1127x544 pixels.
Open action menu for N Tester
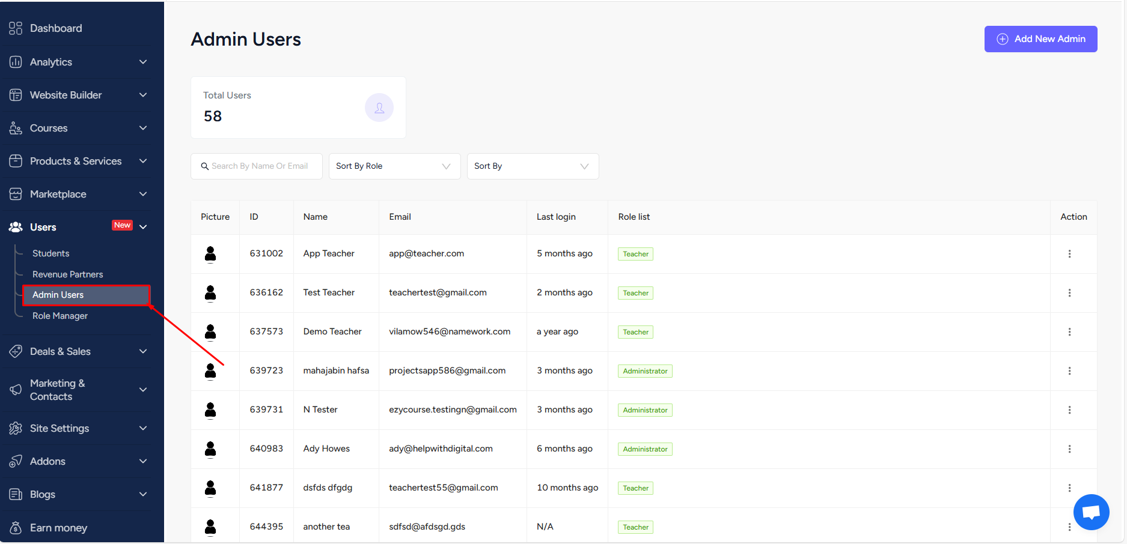coord(1069,410)
